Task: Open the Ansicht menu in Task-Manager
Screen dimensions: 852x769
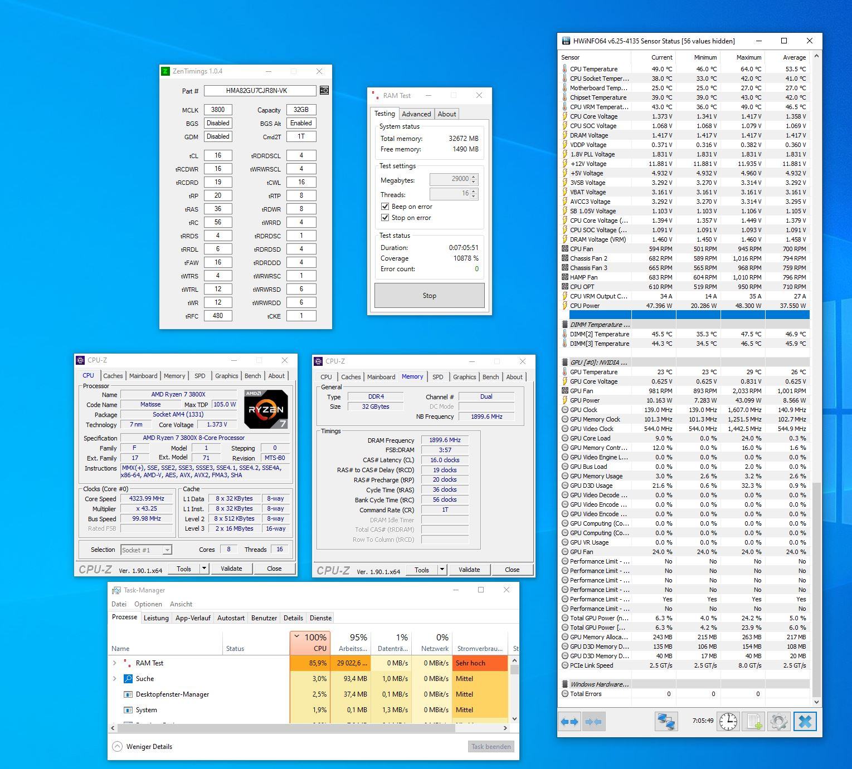Action: 181,604
